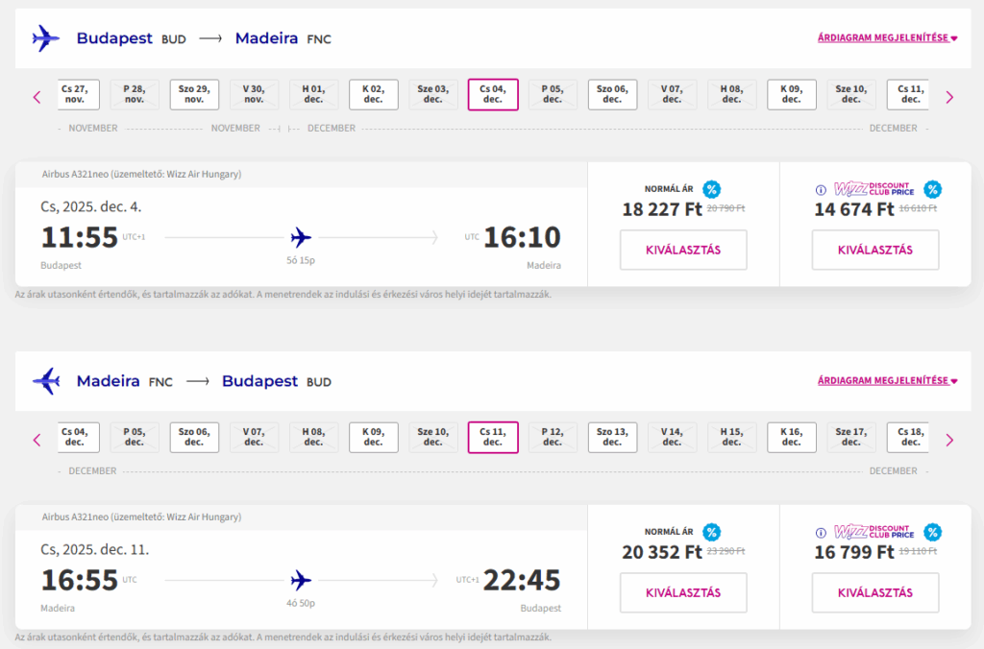Select outbound date Szo 29, nov.
Screen dimensions: 984x649
point(194,94)
